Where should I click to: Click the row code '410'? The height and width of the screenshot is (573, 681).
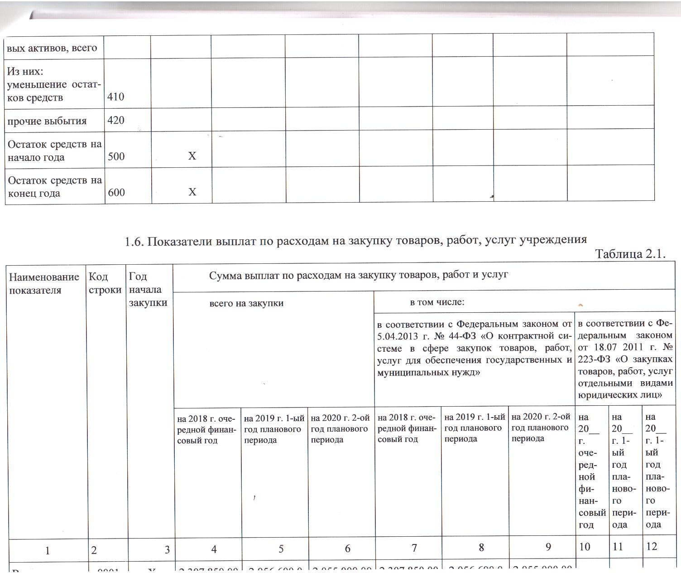[x=116, y=97]
